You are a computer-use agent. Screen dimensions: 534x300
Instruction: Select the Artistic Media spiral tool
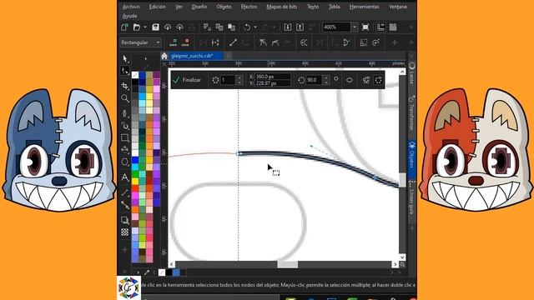click(x=125, y=126)
